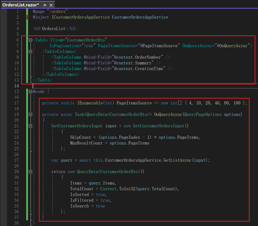
Task: Click the IsFiltered property
Action: click(82, 200)
